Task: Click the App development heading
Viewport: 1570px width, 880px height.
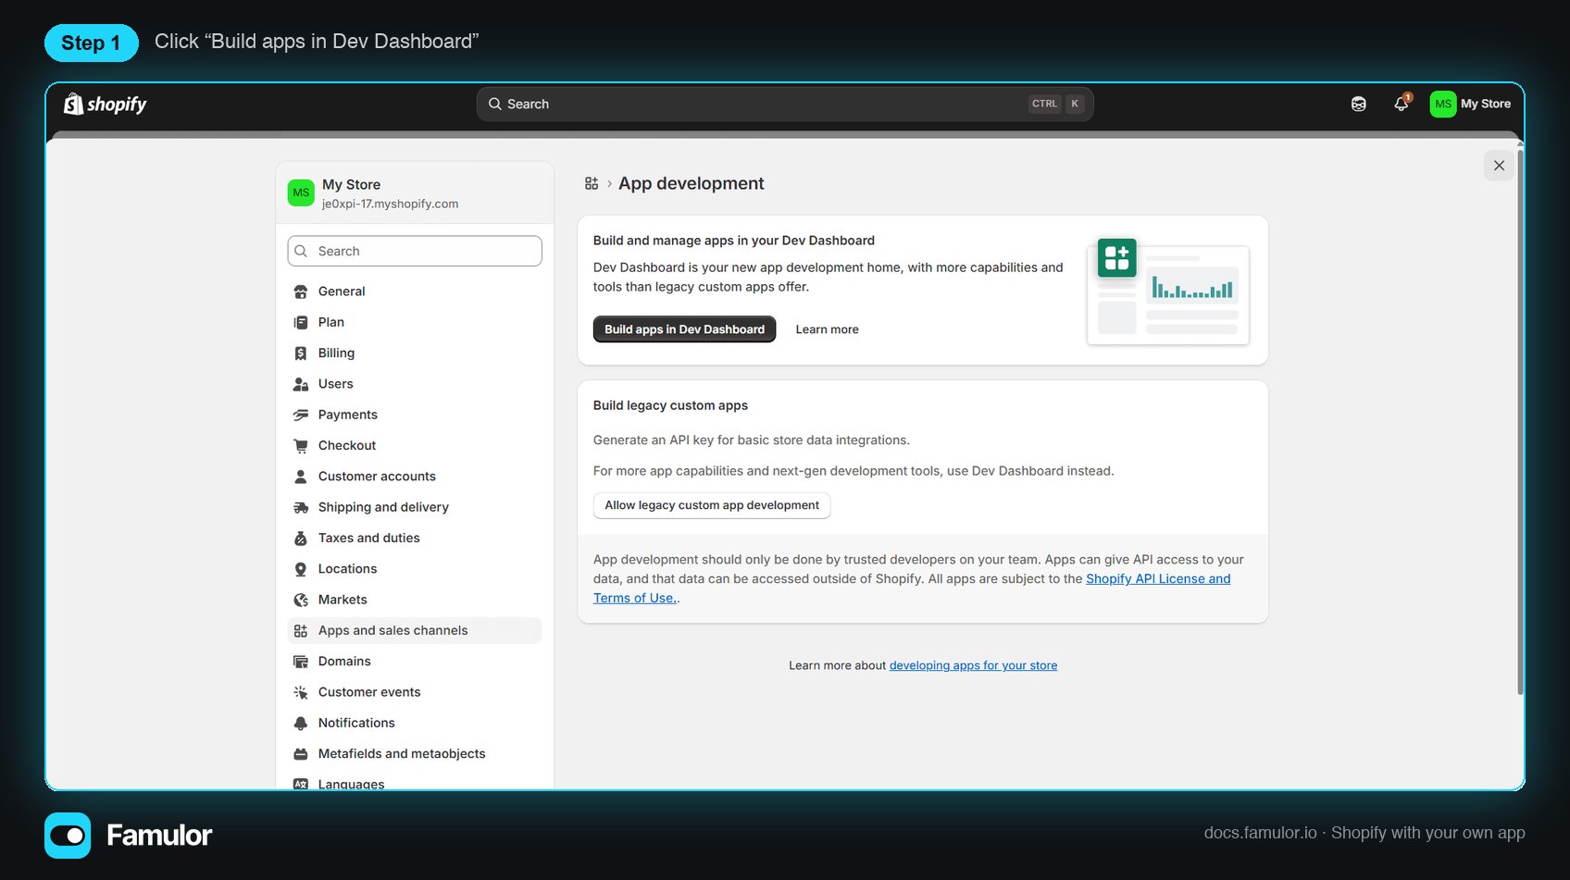Action: coord(692,183)
